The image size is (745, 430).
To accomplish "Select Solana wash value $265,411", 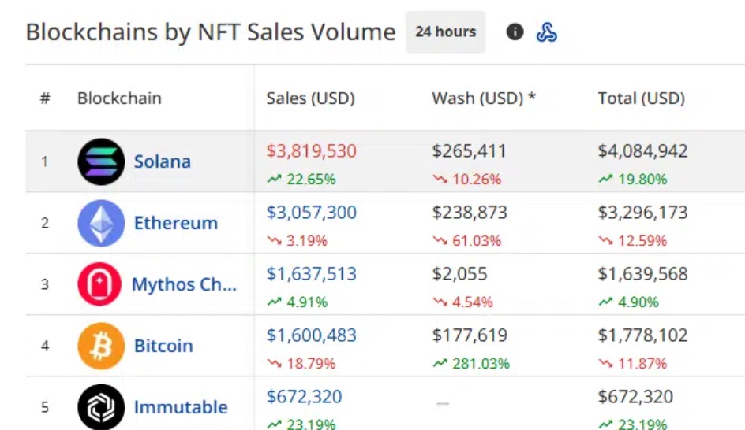I will pos(470,150).
